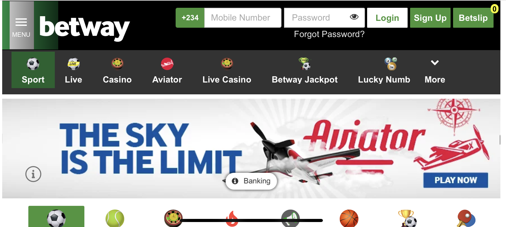Select the green soccer ball category tile
This screenshot has width=506, height=227.
tap(56, 216)
